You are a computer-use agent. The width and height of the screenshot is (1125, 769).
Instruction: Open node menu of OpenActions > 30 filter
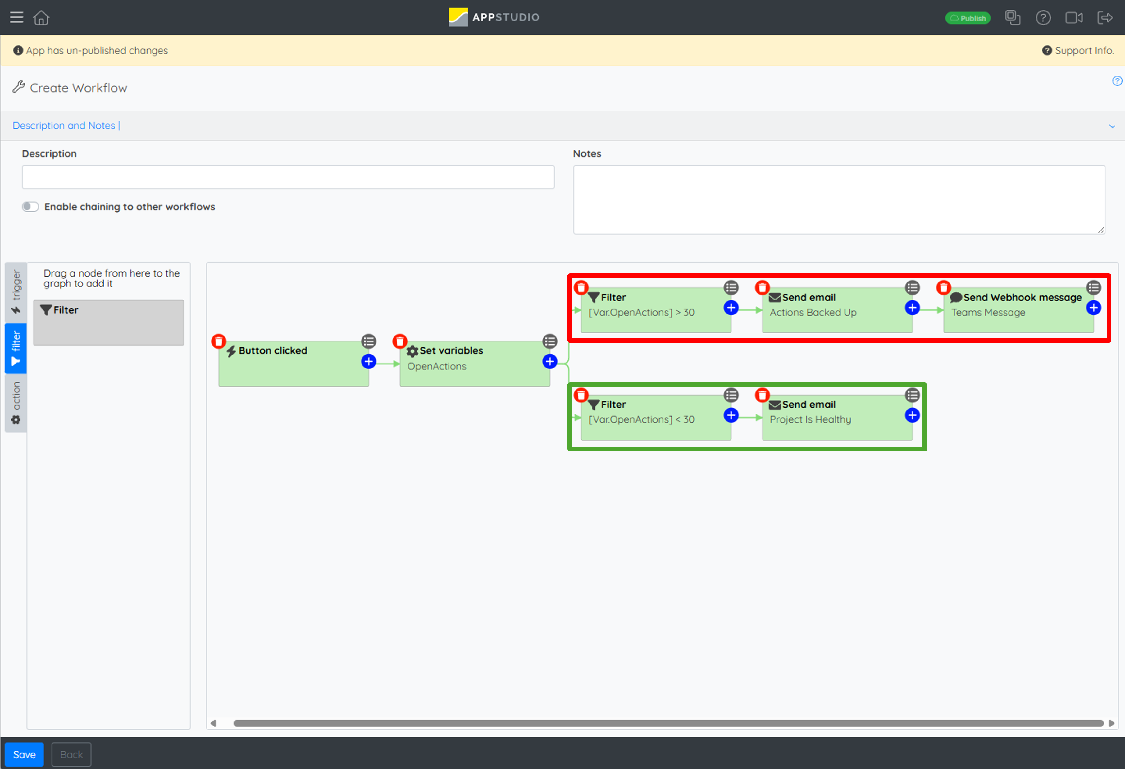coord(731,288)
